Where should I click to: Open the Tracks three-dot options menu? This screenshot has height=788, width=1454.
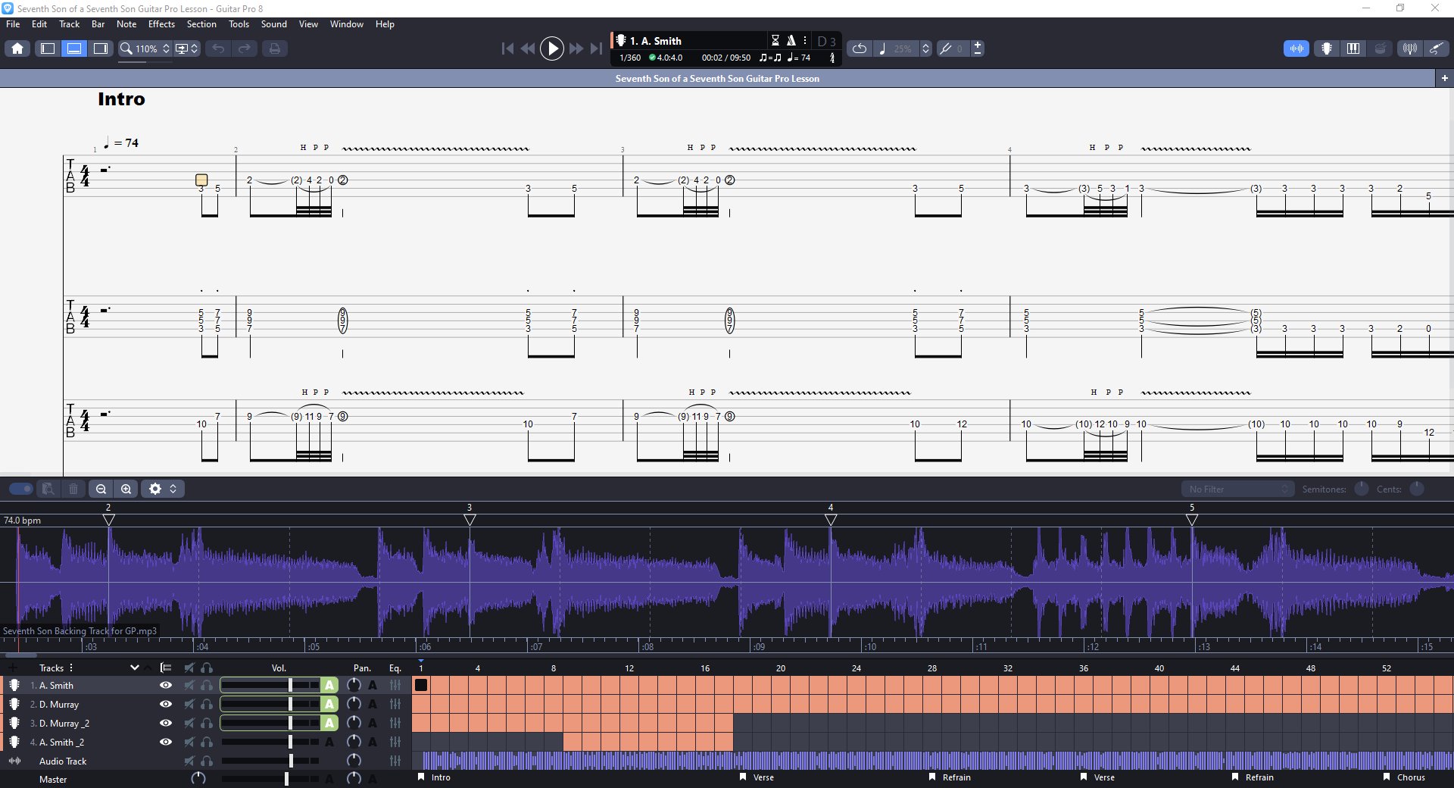point(71,668)
